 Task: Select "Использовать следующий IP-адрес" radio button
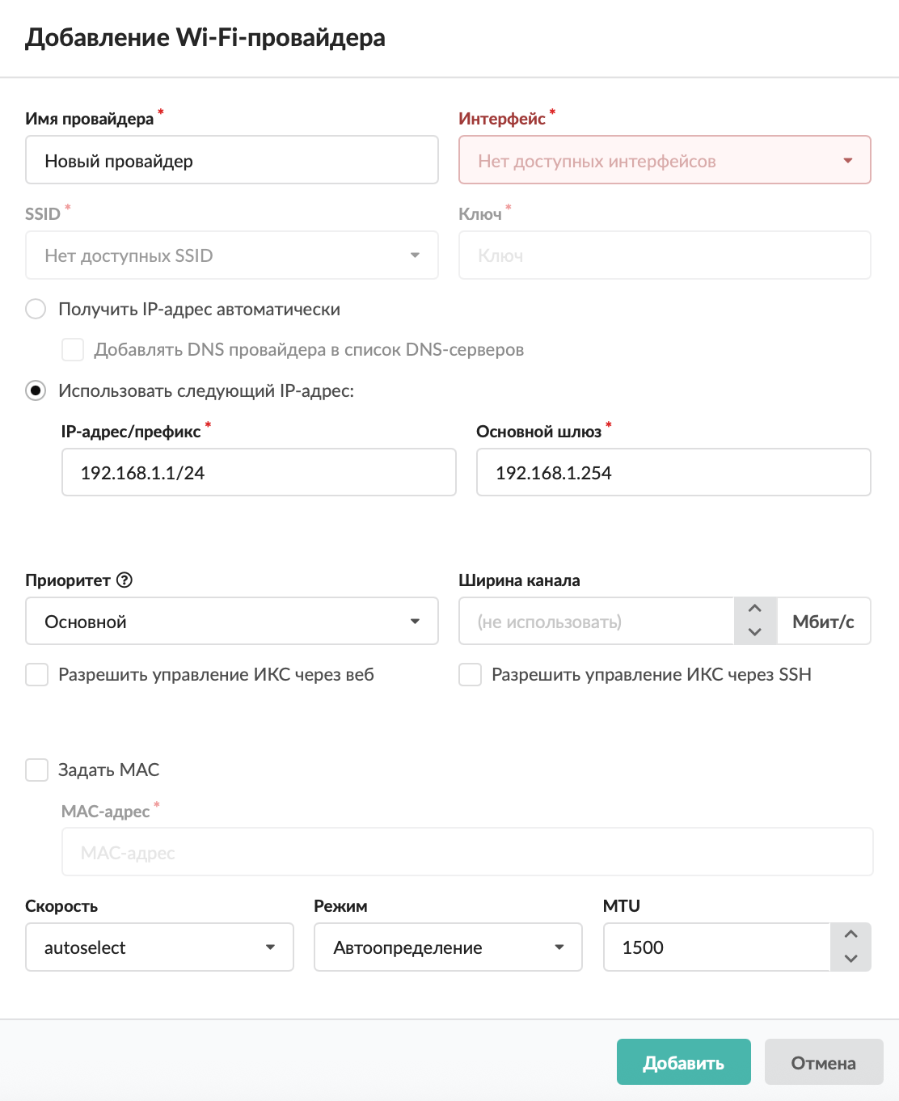[36, 391]
